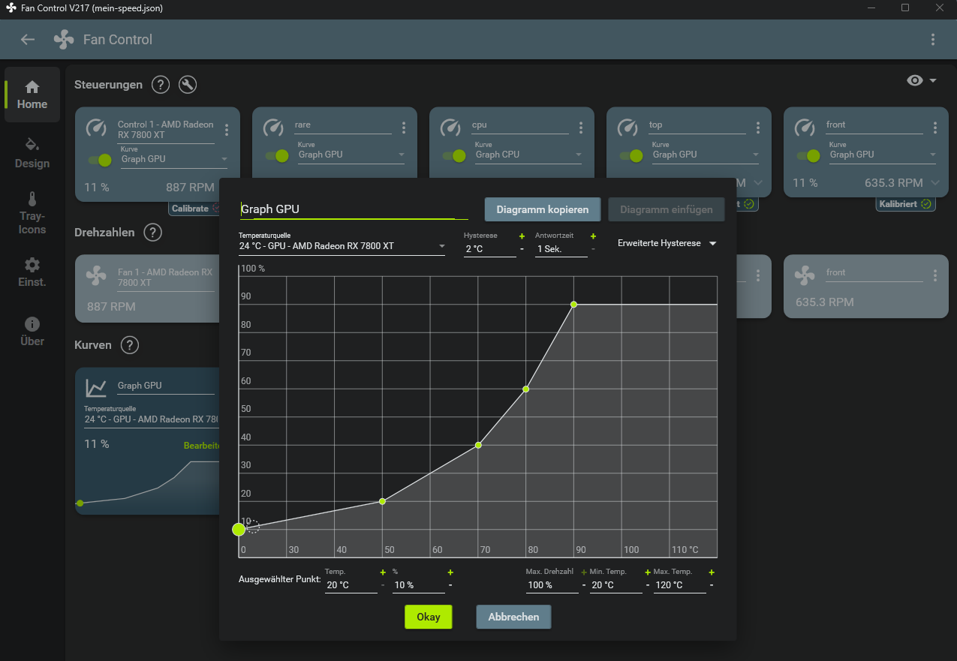This screenshot has height=661, width=957.
Task: Switch to Tray-Icons sidebar tab
Action: point(32,212)
